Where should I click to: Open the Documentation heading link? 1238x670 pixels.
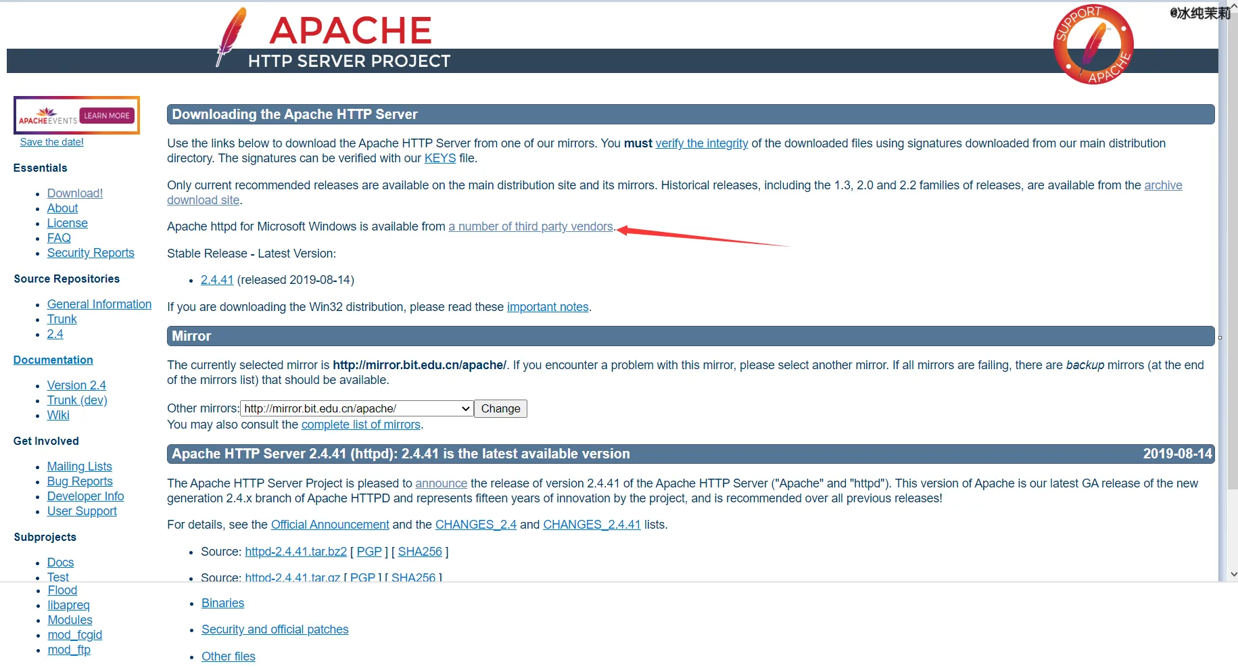tap(53, 360)
